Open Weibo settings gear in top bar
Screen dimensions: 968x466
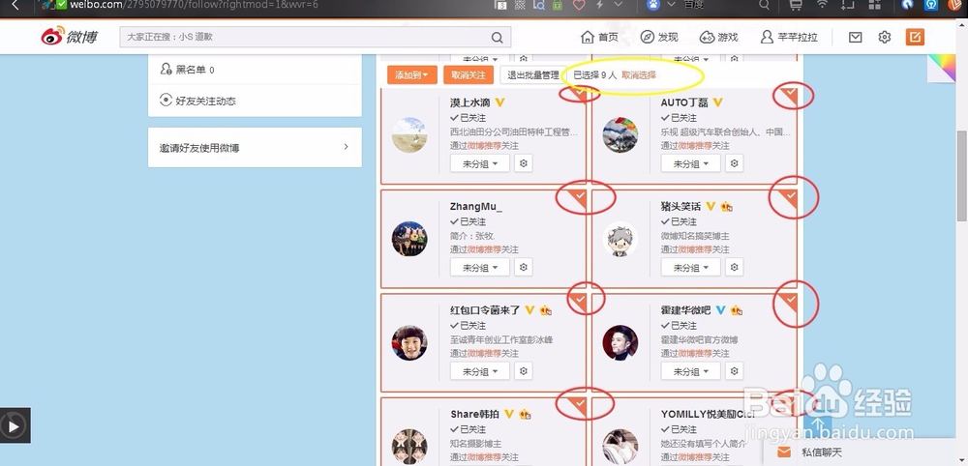(885, 37)
